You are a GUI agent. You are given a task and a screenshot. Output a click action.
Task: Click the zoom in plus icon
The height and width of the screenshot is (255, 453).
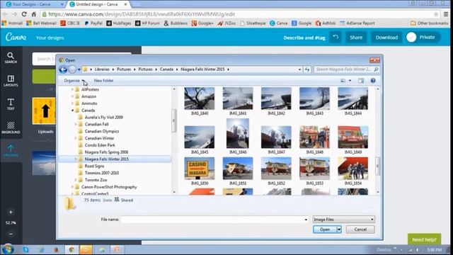coord(11,212)
